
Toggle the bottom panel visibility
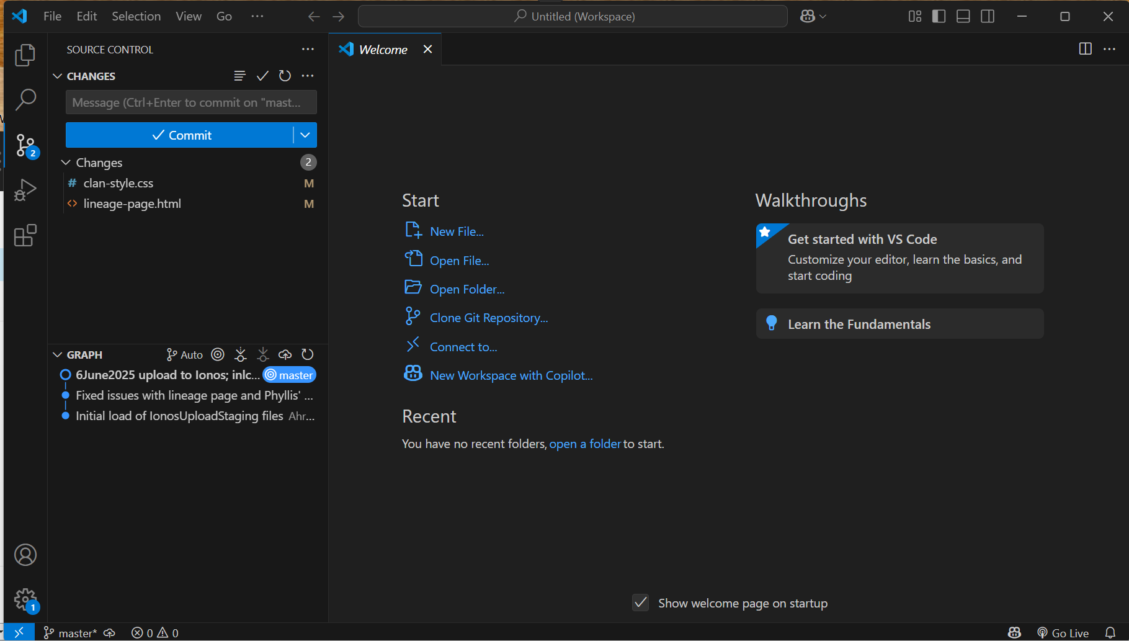963,16
